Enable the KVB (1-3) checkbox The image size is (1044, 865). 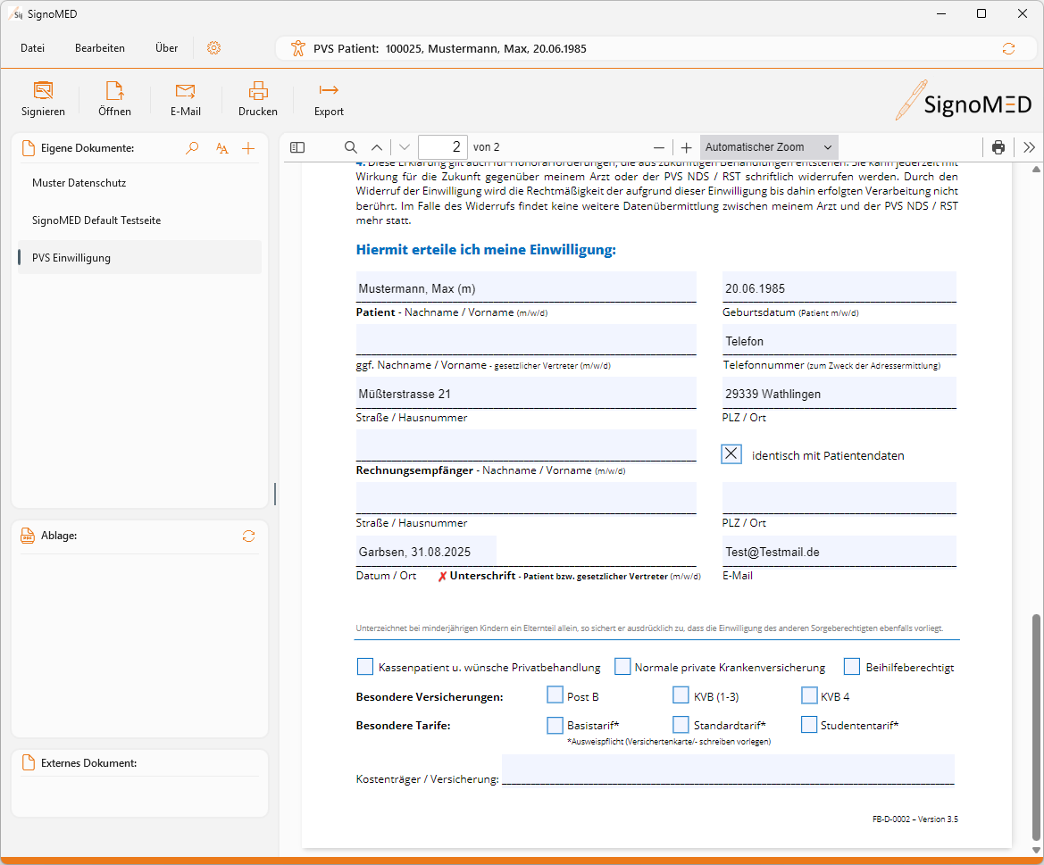click(681, 695)
